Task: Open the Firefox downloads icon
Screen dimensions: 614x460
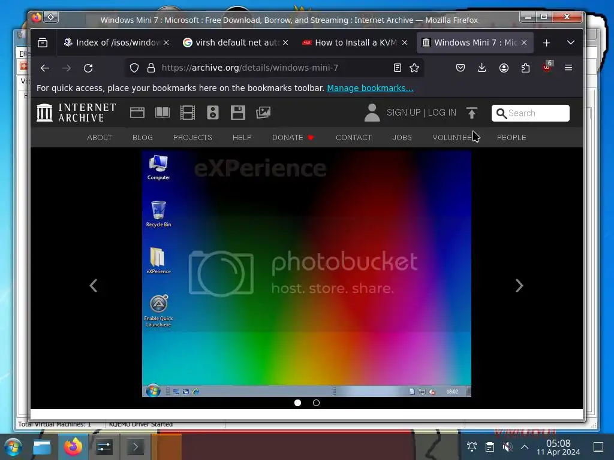Action: [482, 68]
